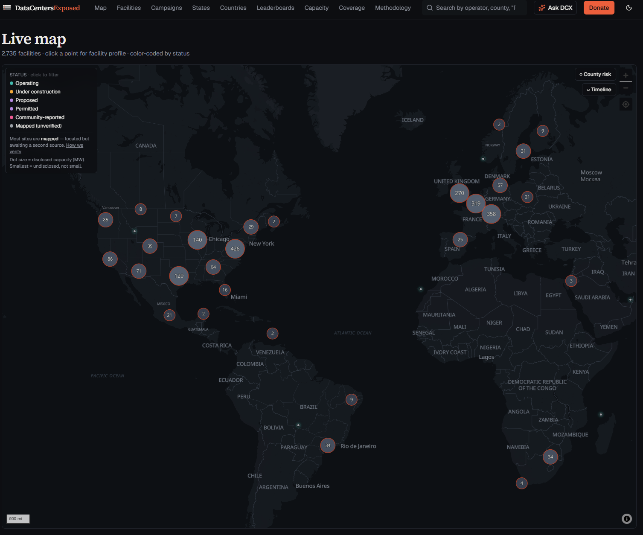The height and width of the screenshot is (535, 643).
Task: Open the 426 cluster near New York
Action: tap(235, 249)
